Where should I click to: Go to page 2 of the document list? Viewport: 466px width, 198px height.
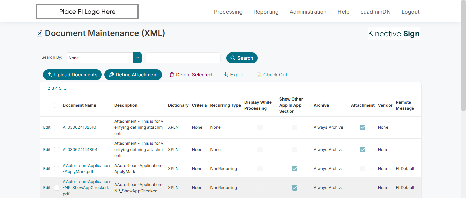tap(49, 88)
